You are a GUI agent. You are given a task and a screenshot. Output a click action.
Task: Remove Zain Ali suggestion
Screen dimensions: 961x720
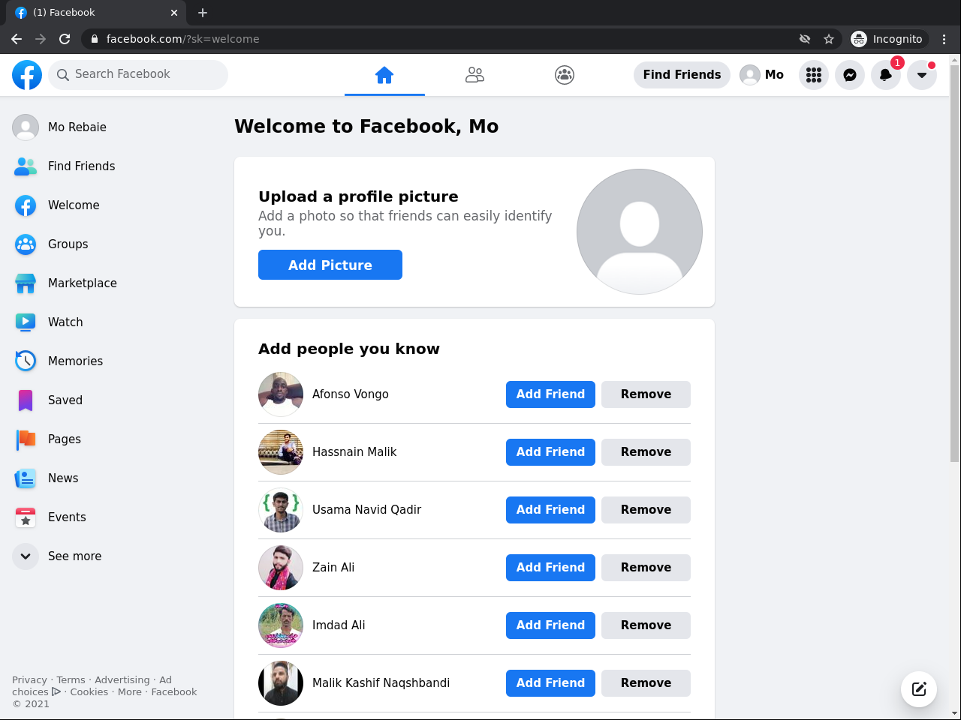[x=646, y=568]
